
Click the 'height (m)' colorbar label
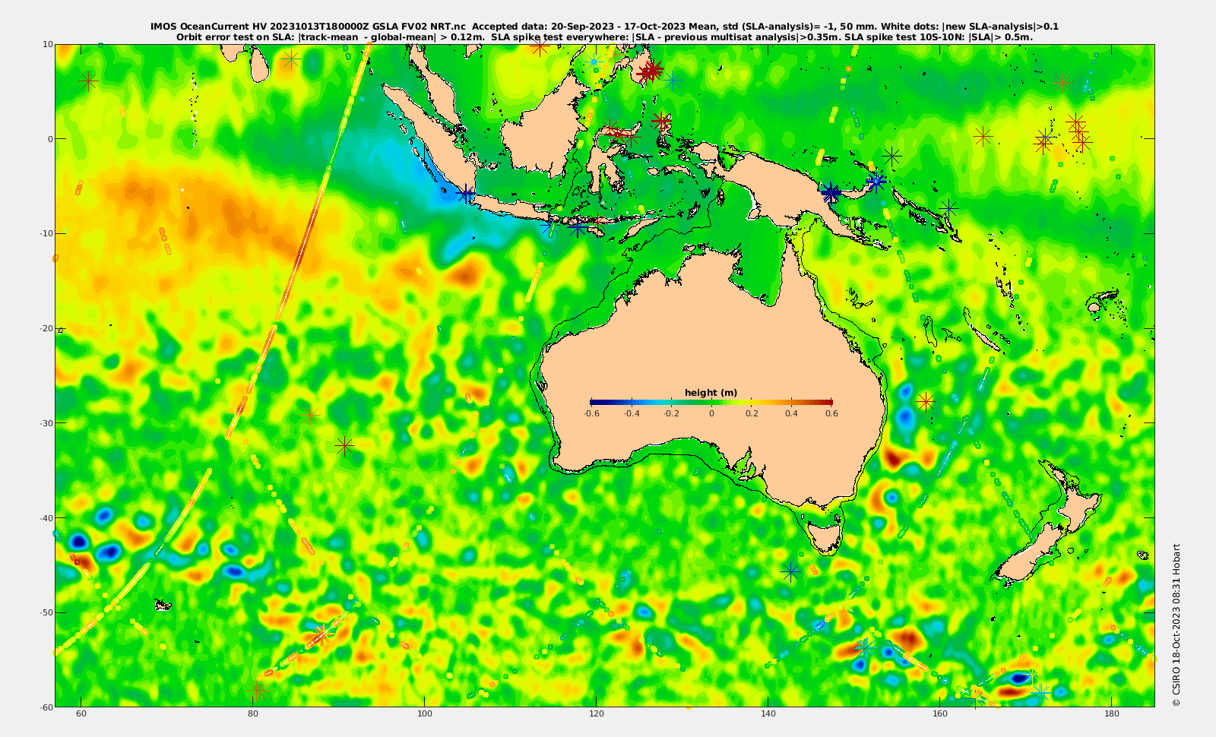[x=711, y=393]
